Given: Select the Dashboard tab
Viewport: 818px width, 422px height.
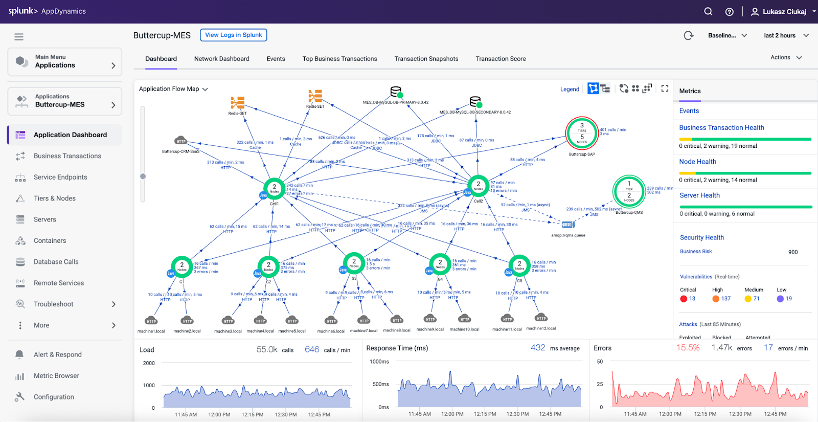Looking at the screenshot, I should coord(161,59).
